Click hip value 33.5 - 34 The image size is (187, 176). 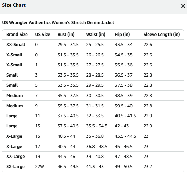(124, 45)
